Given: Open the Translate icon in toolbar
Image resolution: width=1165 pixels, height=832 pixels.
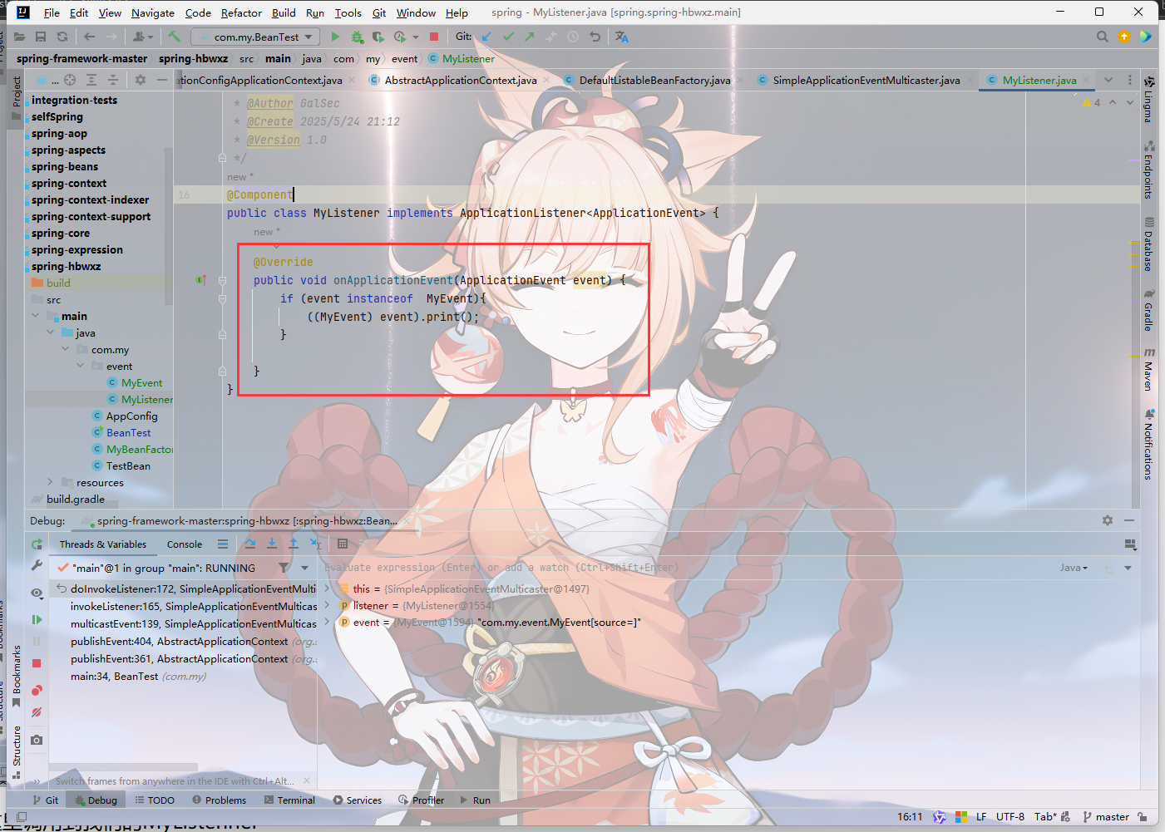Looking at the screenshot, I should point(621,37).
